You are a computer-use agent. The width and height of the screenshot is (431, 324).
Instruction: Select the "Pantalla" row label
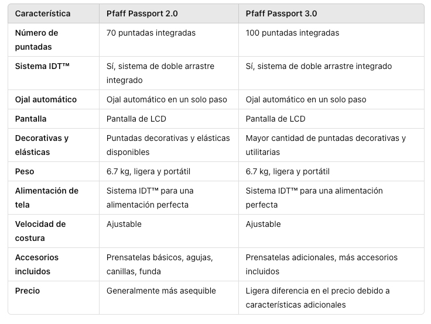point(30,119)
